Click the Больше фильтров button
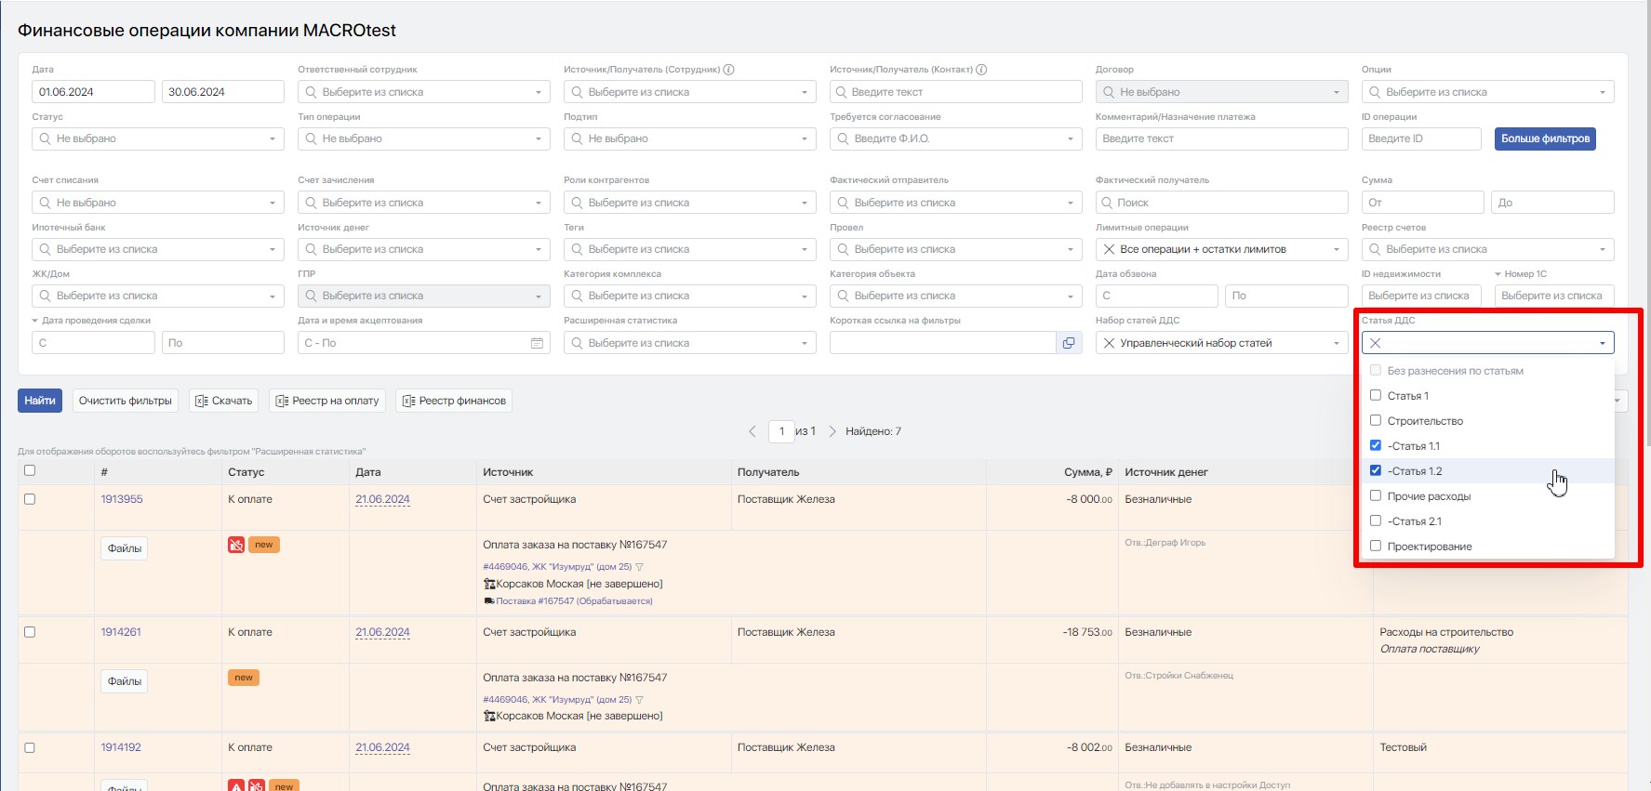The image size is (1651, 791). click(1545, 138)
